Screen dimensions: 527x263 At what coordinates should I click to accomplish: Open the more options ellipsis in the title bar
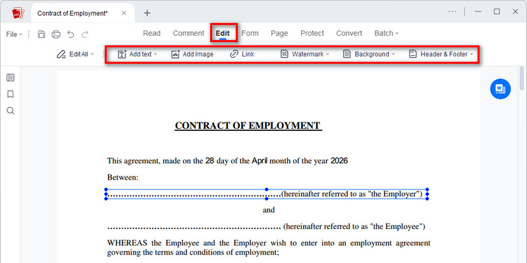coord(452,11)
